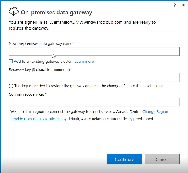Open Provide relay details (optional) link
188x173 pixels.
click(36, 119)
